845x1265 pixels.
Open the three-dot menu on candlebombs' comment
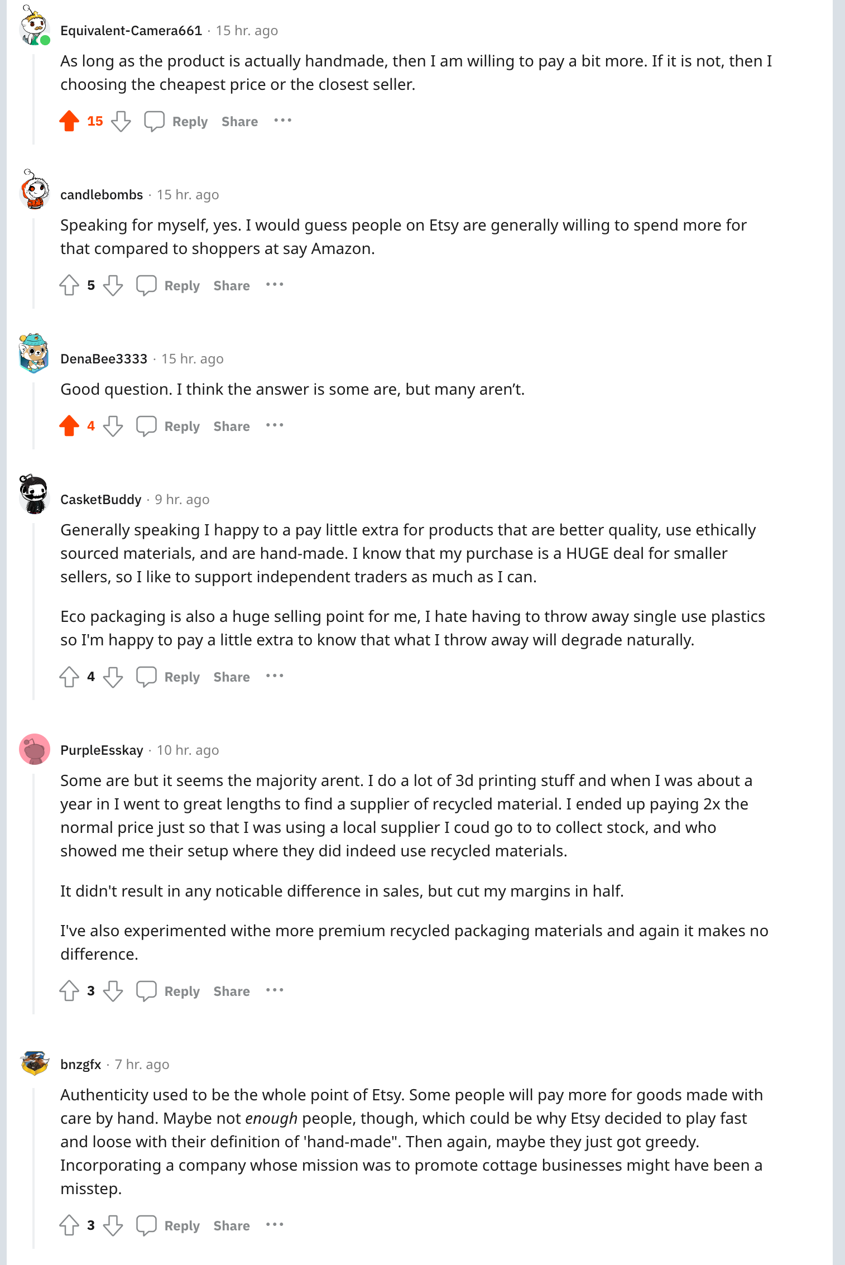click(275, 285)
